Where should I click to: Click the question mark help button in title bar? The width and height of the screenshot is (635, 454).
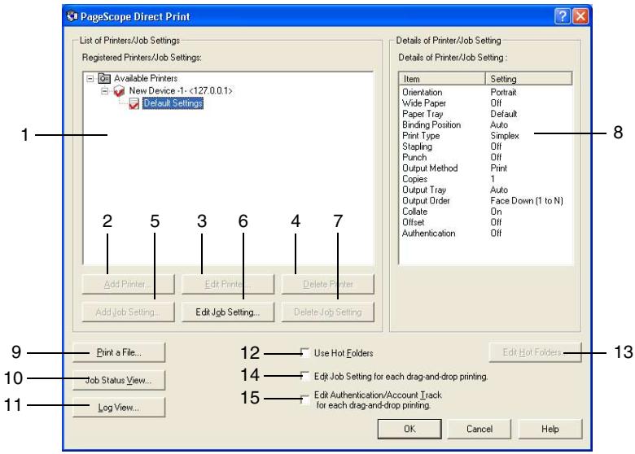click(562, 16)
